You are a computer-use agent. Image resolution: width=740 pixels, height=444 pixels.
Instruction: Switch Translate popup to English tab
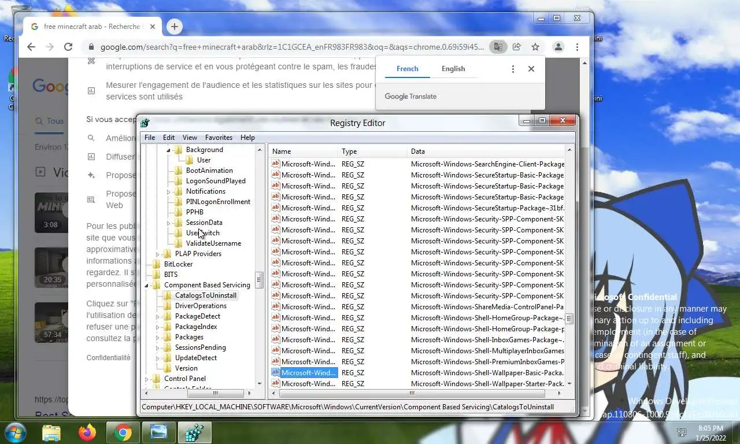453,68
